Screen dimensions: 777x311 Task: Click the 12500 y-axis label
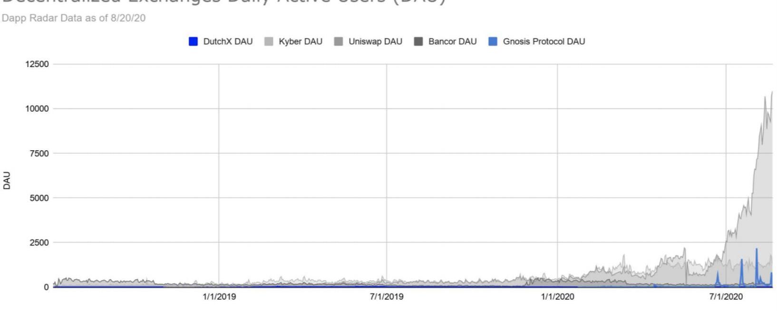pos(37,64)
